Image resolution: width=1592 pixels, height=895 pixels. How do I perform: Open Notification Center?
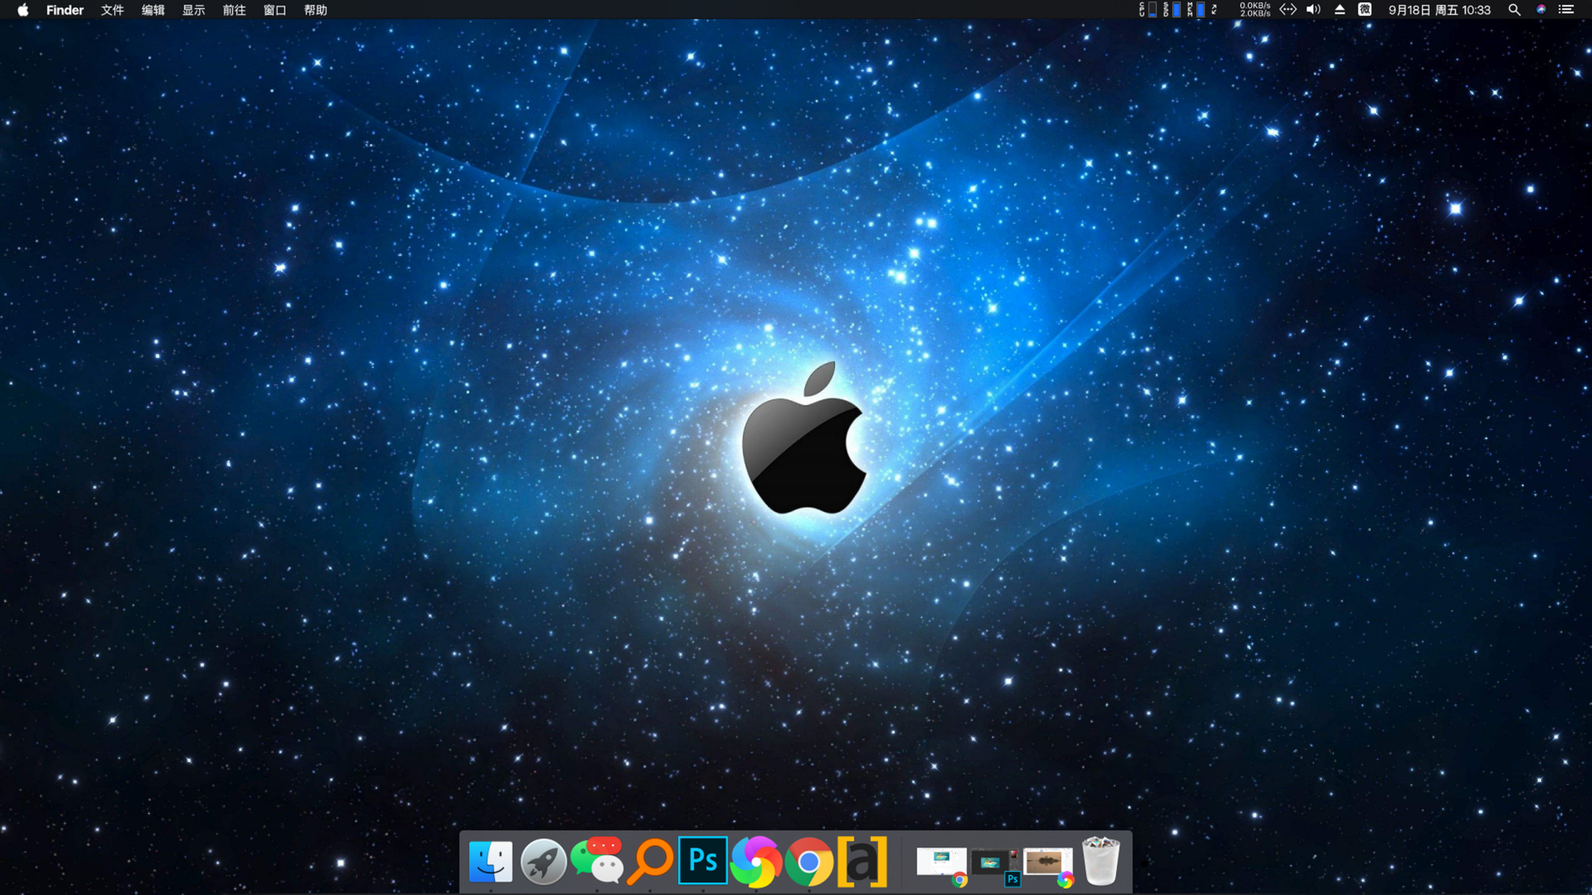[x=1565, y=10]
